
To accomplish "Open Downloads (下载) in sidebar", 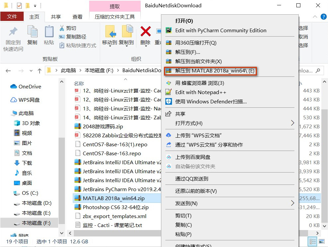I will [23, 163].
